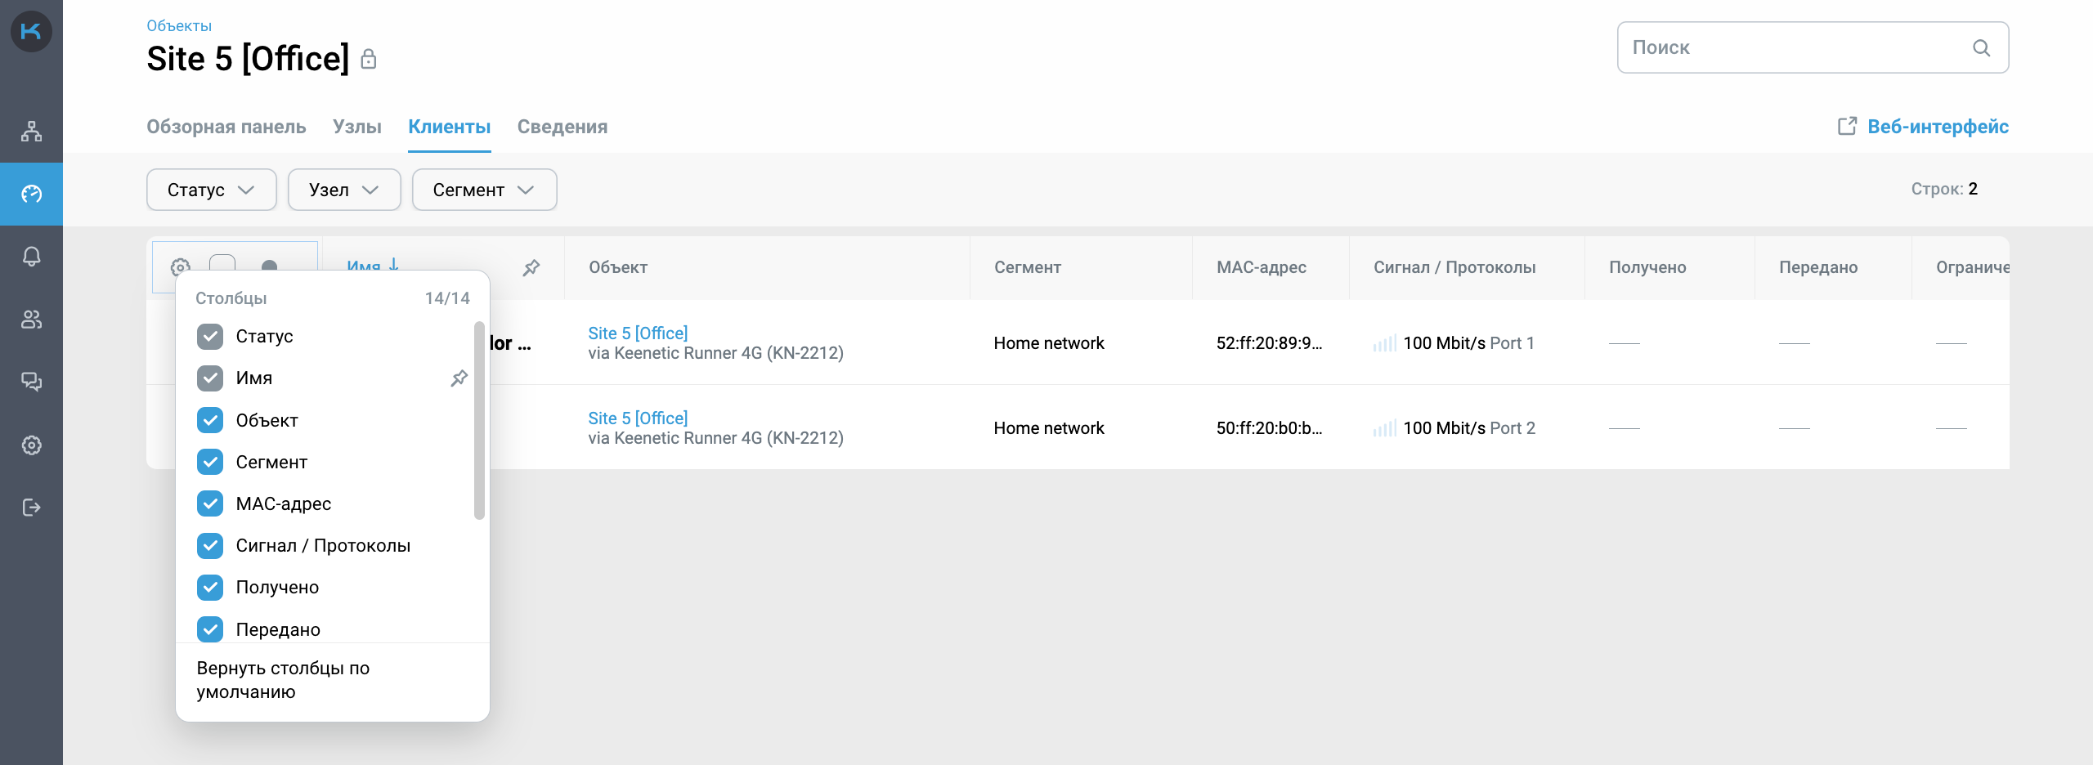
Task: Click the pin icon in Имя column header
Action: coord(531,267)
